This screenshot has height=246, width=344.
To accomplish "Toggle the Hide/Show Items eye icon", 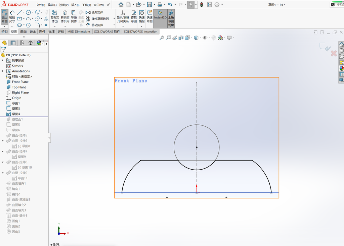I will pyautogui.click(x=205, y=38).
